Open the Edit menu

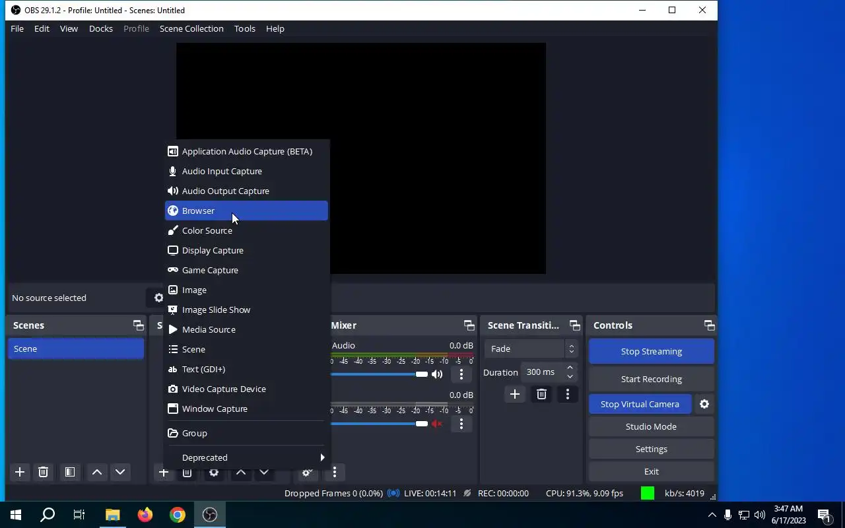[42, 28]
